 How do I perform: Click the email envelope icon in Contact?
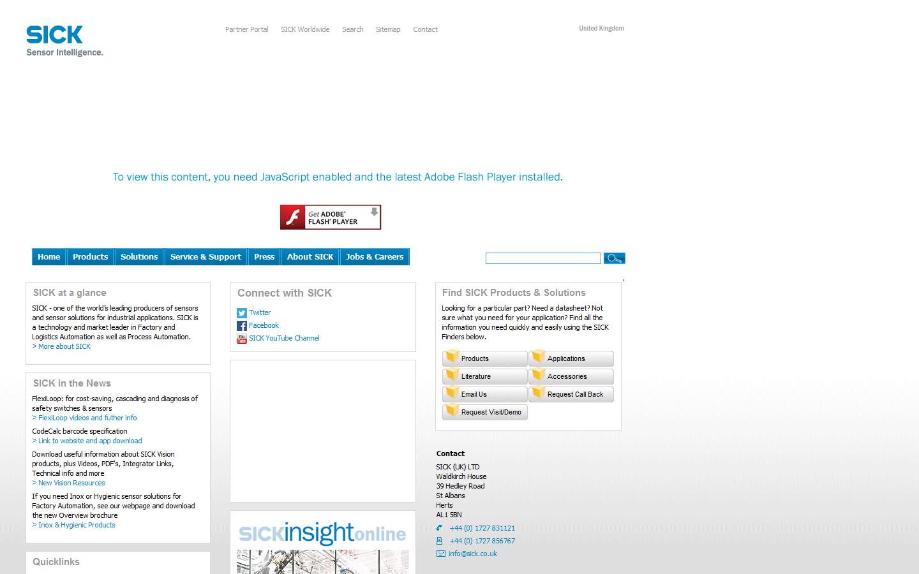click(x=440, y=554)
